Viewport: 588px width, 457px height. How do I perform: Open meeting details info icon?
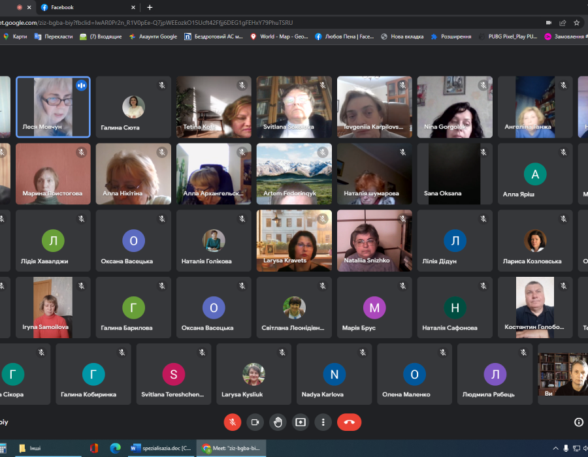(x=578, y=422)
